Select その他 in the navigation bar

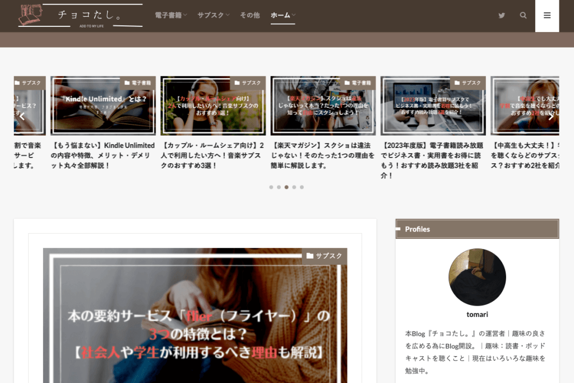click(249, 16)
